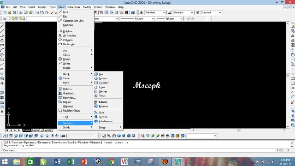Select the Mirror tool in right toolbar
295x166 pixels.
click(x=293, y=36)
